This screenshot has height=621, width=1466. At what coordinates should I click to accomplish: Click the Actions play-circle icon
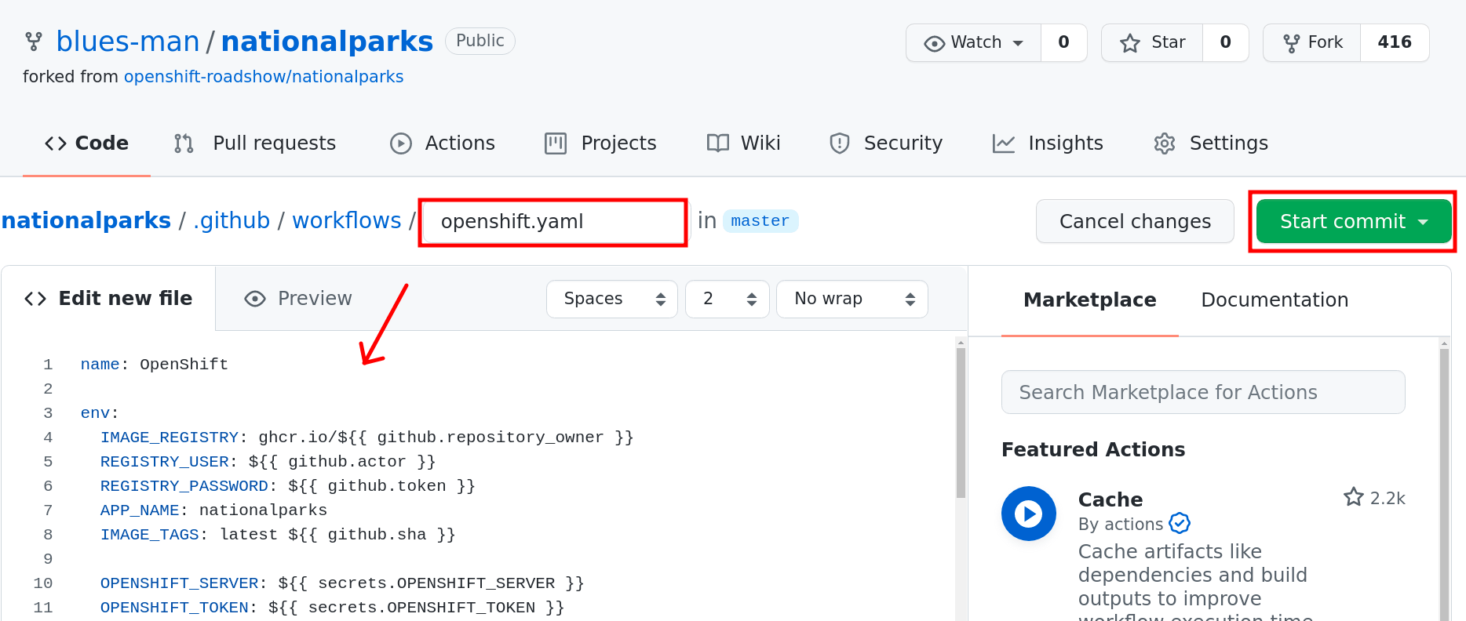(401, 143)
